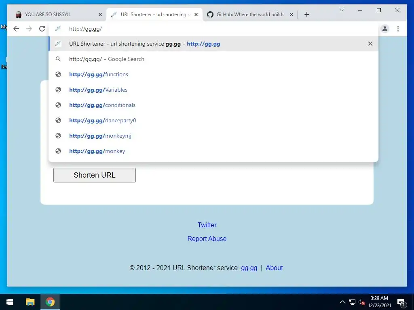Click the address bar showing http://gg.gg/
The width and height of the screenshot is (414, 310).
(213, 29)
